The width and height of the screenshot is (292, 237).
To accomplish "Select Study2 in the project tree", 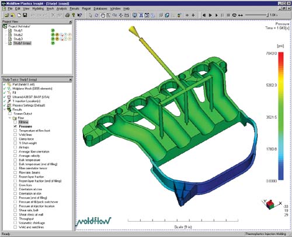I will click(18, 34).
